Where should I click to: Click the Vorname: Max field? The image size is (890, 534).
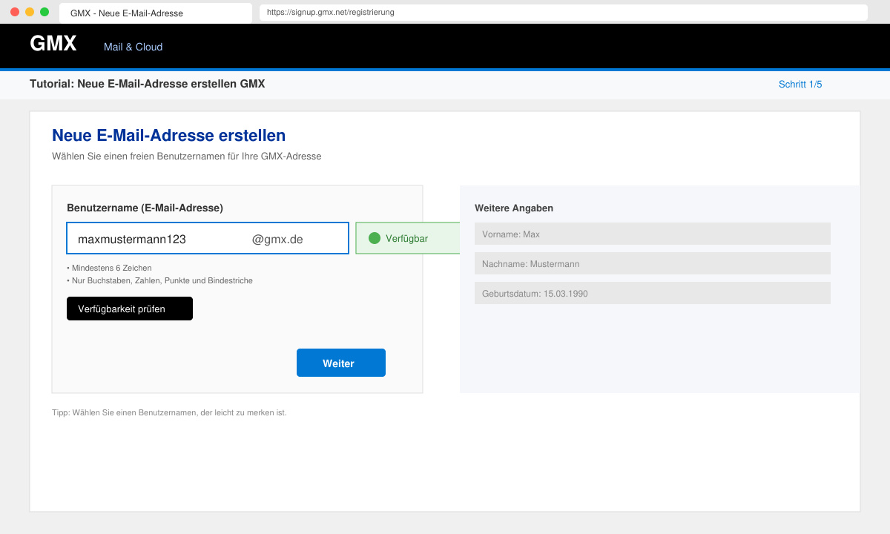click(653, 234)
